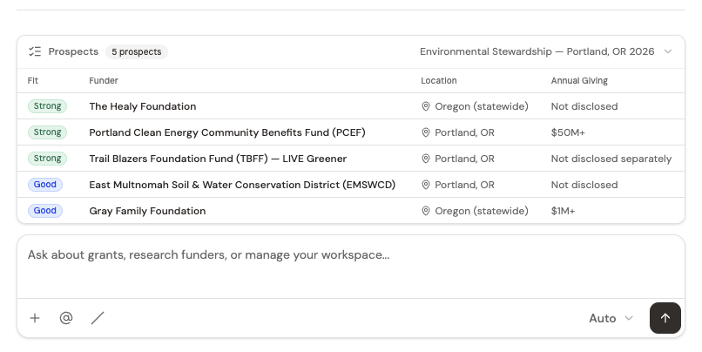Click the plus attach icon

click(35, 318)
